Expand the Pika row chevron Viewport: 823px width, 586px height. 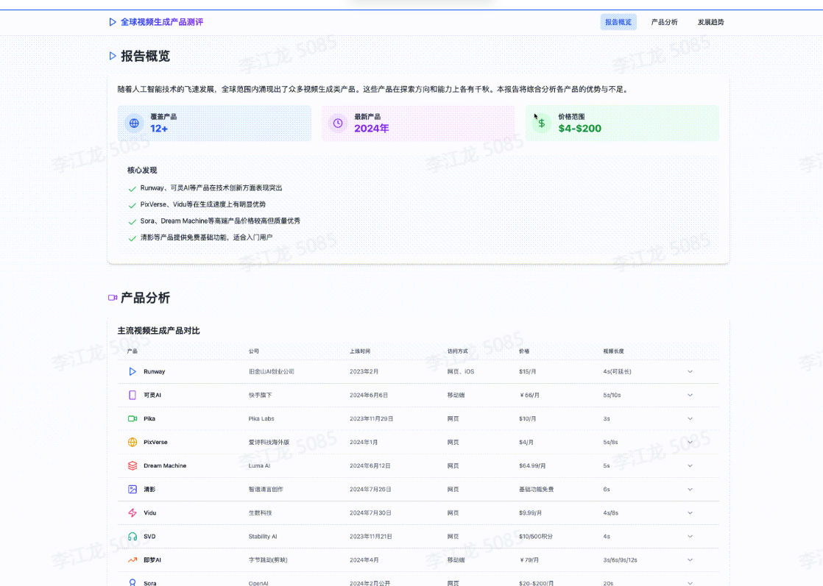click(690, 419)
